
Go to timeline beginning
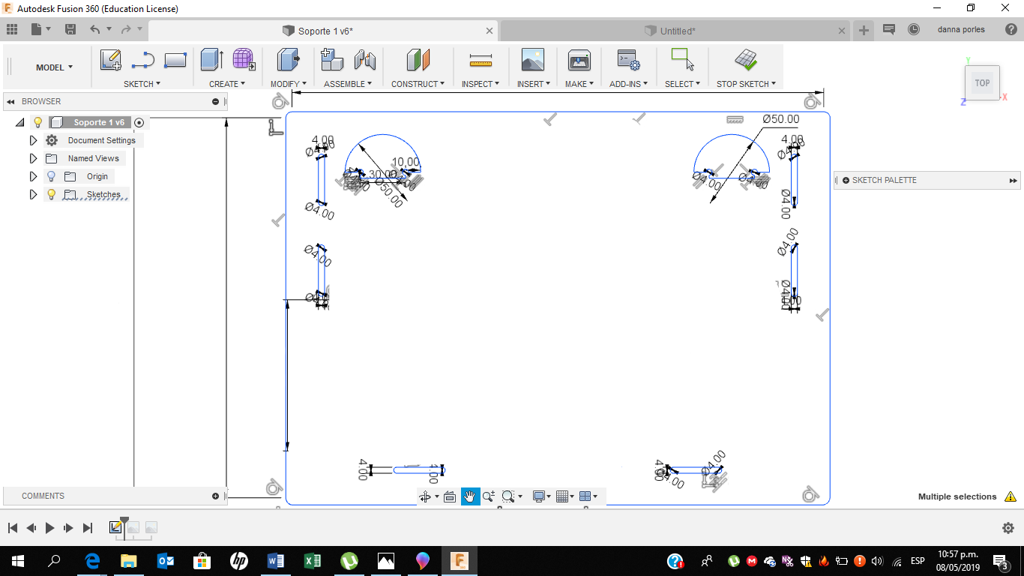[x=12, y=528]
